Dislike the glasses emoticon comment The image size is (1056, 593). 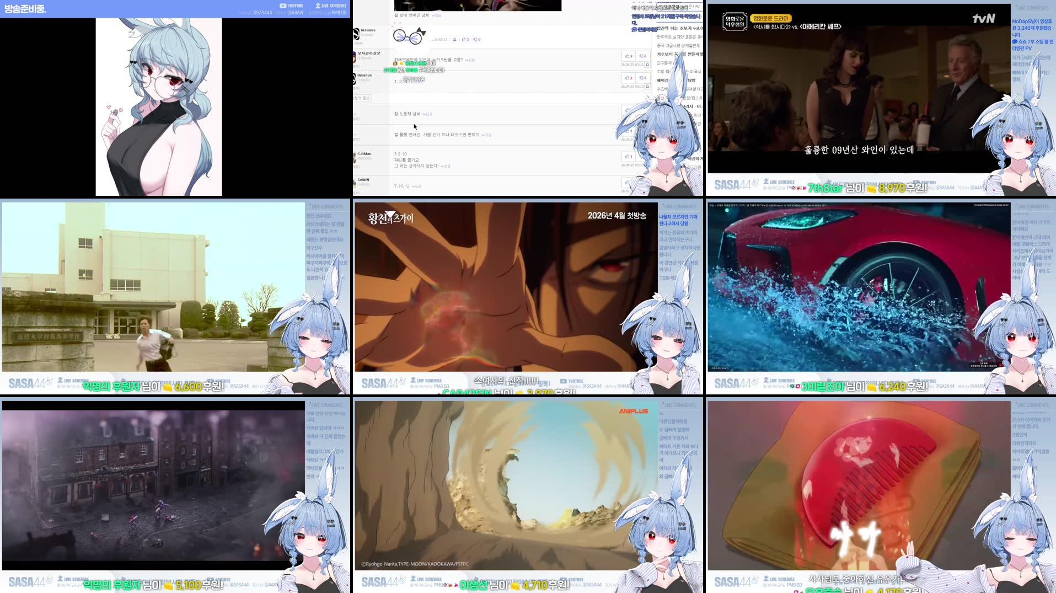(477, 40)
